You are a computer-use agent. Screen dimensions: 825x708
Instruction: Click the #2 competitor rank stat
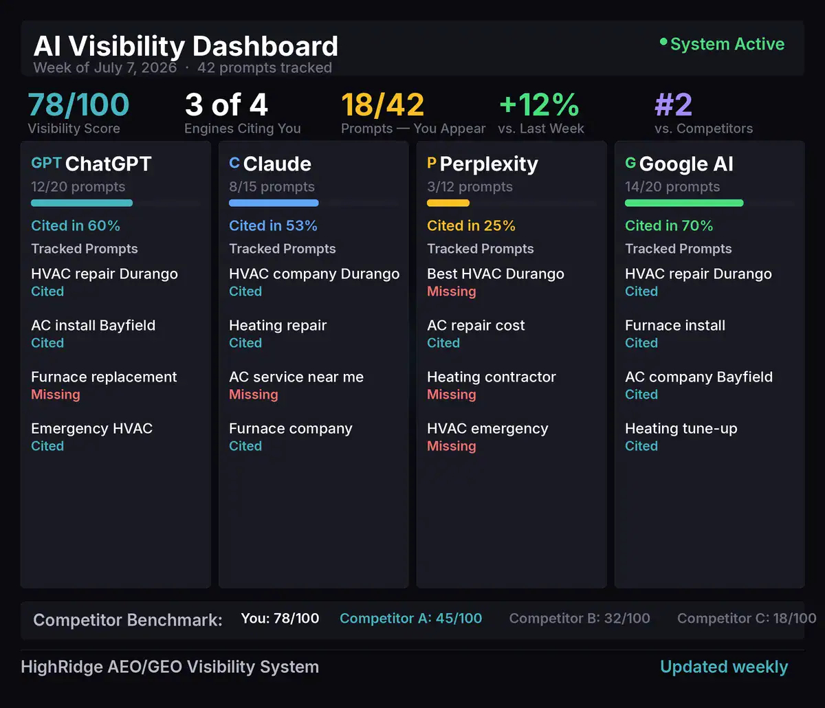pyautogui.click(x=674, y=105)
